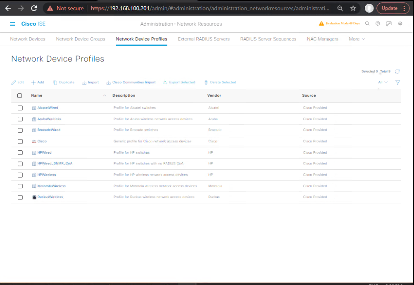Click the Cisco ISE logo
The image size is (414, 285).
[33, 24]
